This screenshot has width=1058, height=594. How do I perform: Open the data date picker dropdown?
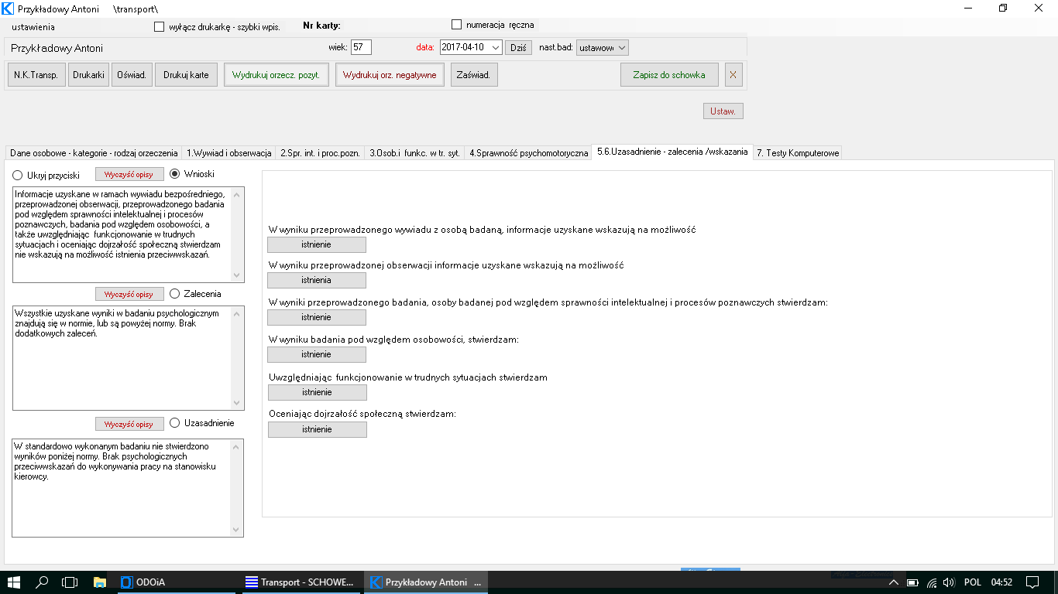coord(496,47)
